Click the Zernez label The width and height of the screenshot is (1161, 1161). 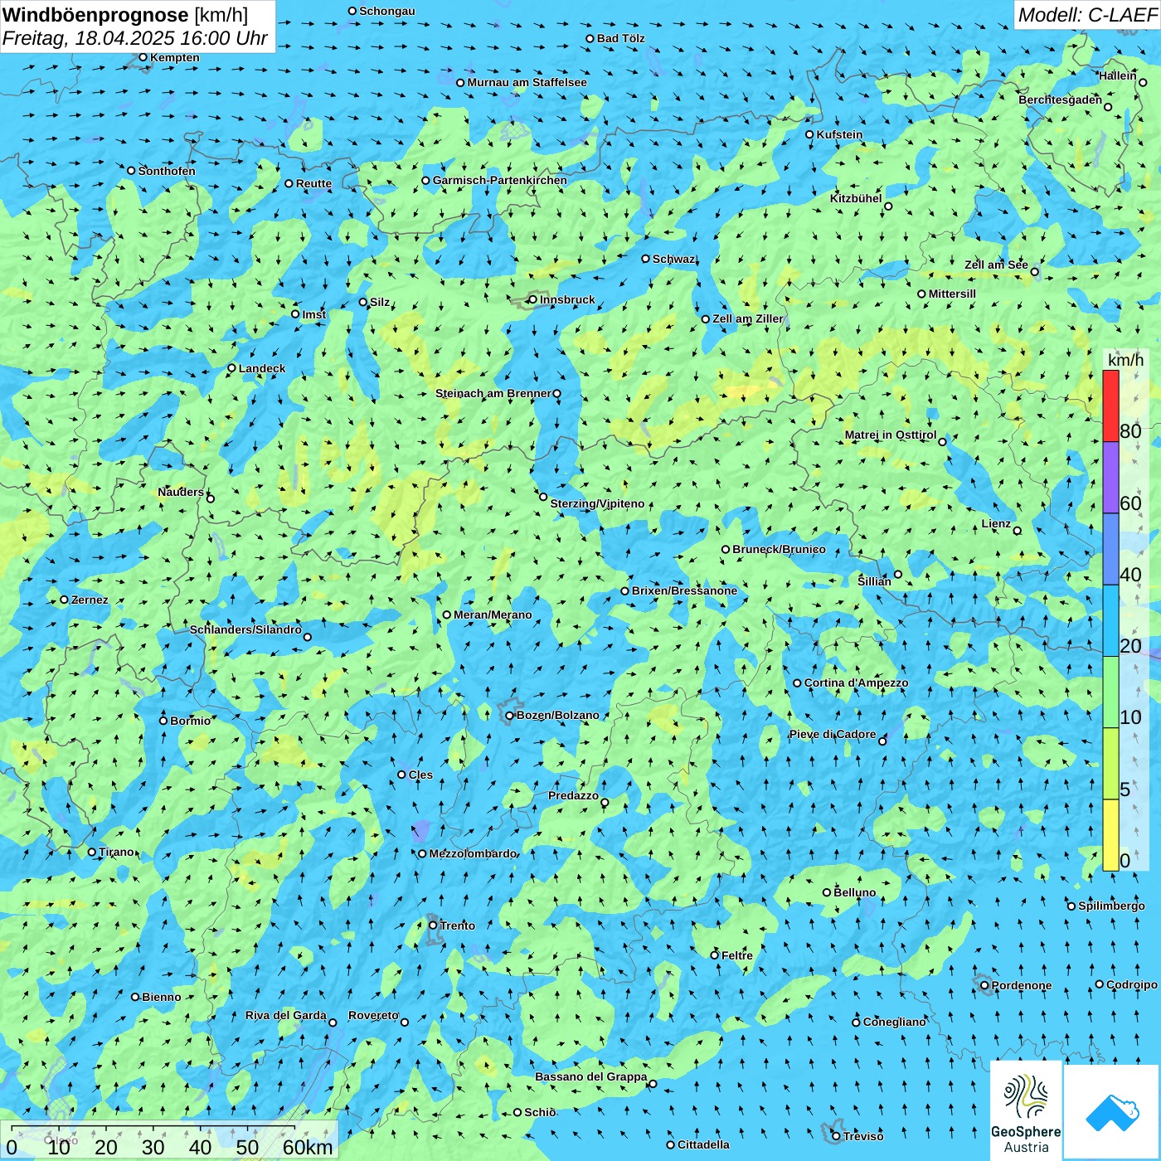[x=90, y=600]
